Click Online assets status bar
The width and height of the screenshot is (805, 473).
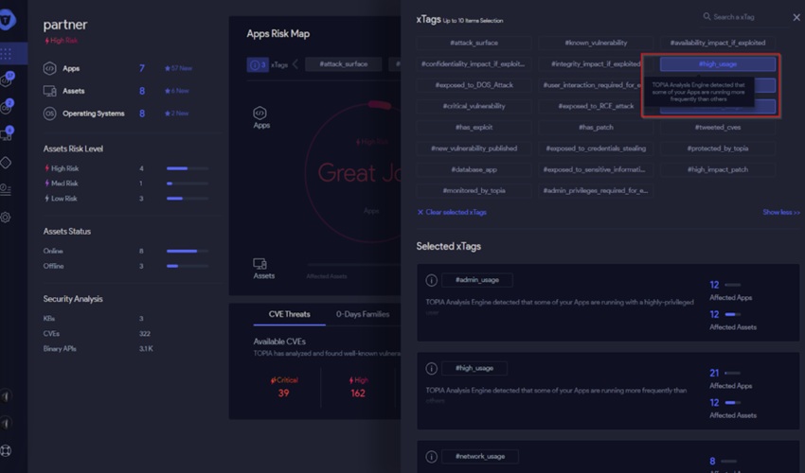pyautogui.click(x=188, y=251)
